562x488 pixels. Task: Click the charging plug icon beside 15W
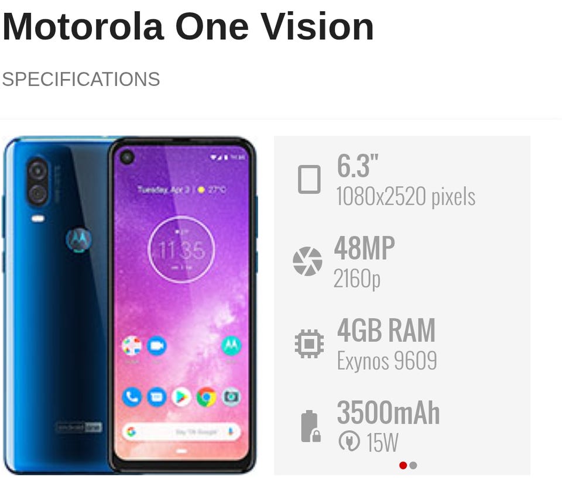(349, 441)
